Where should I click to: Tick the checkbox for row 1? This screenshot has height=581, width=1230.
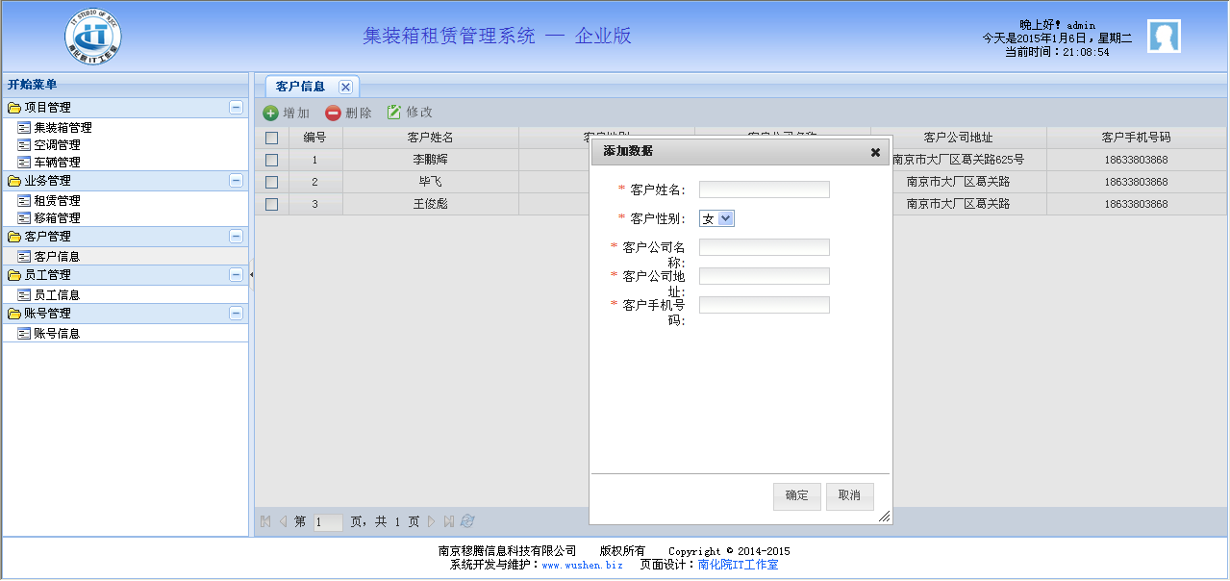(271, 160)
